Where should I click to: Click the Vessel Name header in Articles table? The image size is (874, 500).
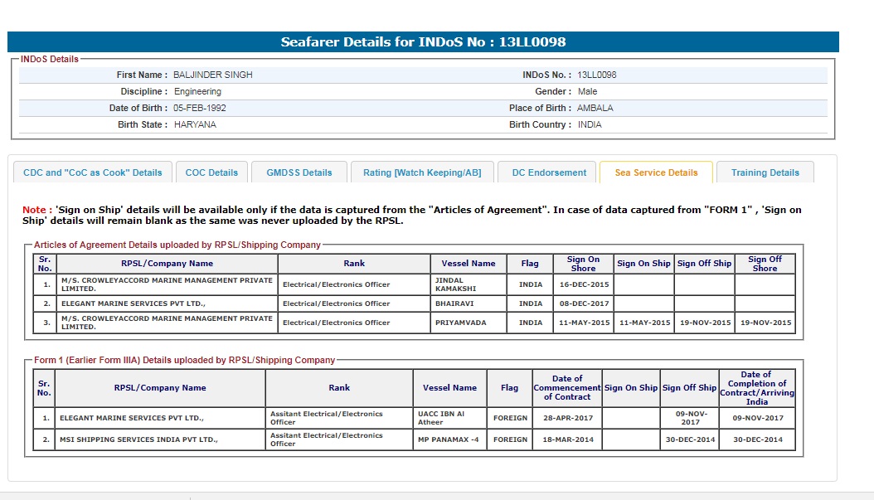click(469, 264)
